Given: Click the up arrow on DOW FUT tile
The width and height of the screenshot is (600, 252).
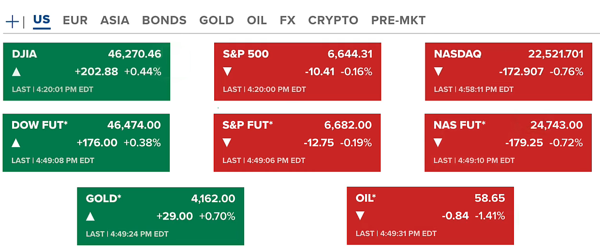Looking at the screenshot, I should pyautogui.click(x=16, y=143).
